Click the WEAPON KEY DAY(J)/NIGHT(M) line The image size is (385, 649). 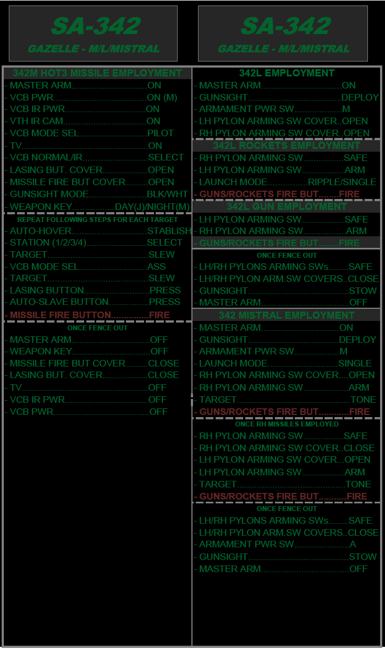coord(97,207)
